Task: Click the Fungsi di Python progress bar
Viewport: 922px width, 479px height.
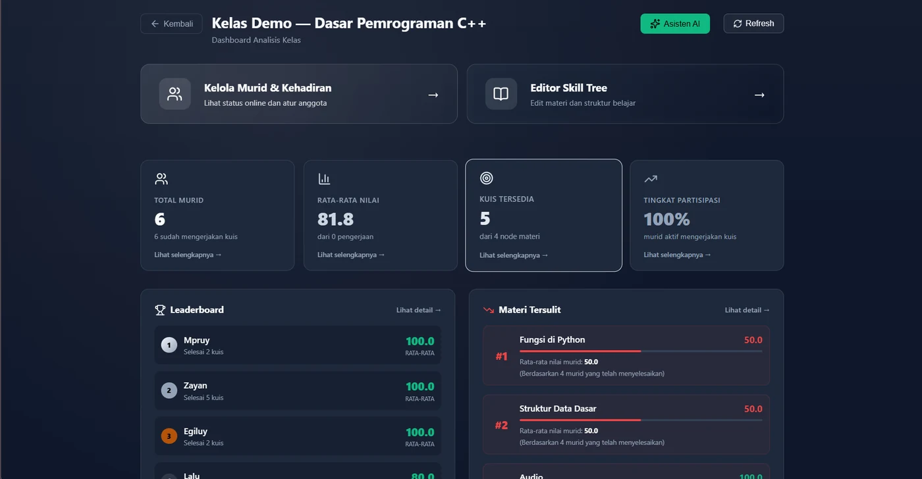Action: click(x=641, y=351)
